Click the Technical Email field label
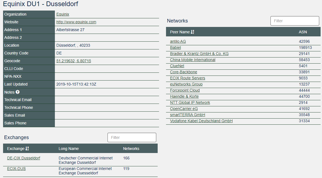The width and height of the screenshot is (322, 178). click(18, 100)
